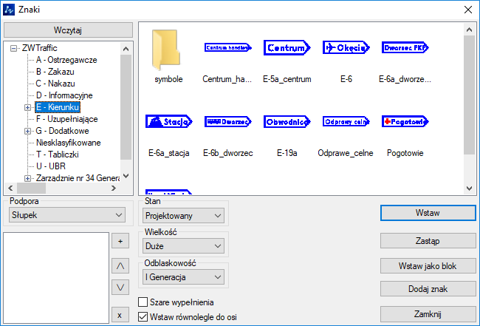
Task: Enable Szare wypełnienia checkbox
Action: click(144, 302)
